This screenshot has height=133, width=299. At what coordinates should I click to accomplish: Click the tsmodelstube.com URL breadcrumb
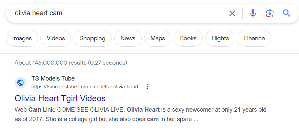[x=86, y=87]
